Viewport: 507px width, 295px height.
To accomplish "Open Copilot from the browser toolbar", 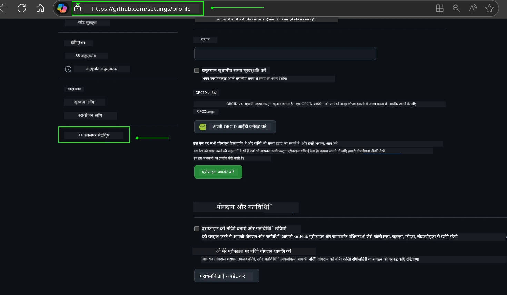I will [62, 8].
